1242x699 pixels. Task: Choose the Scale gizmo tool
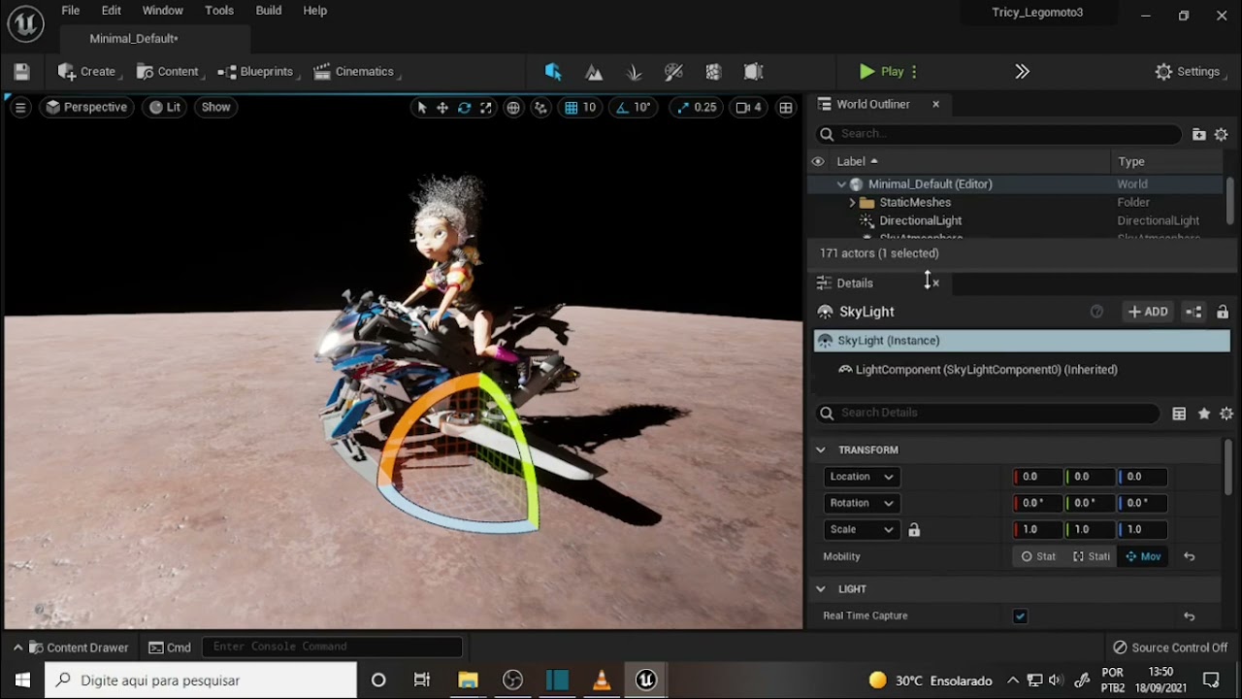click(x=485, y=108)
